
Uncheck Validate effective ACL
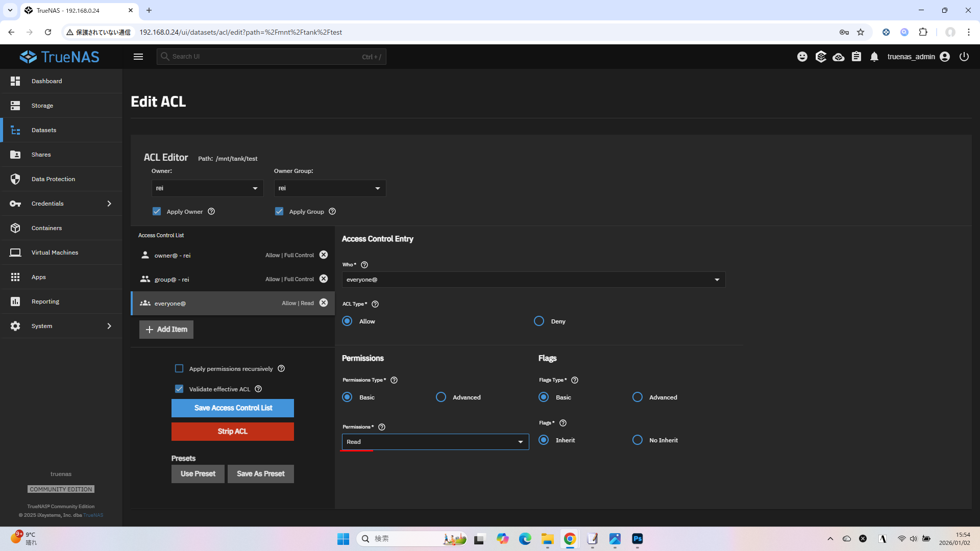pyautogui.click(x=179, y=389)
